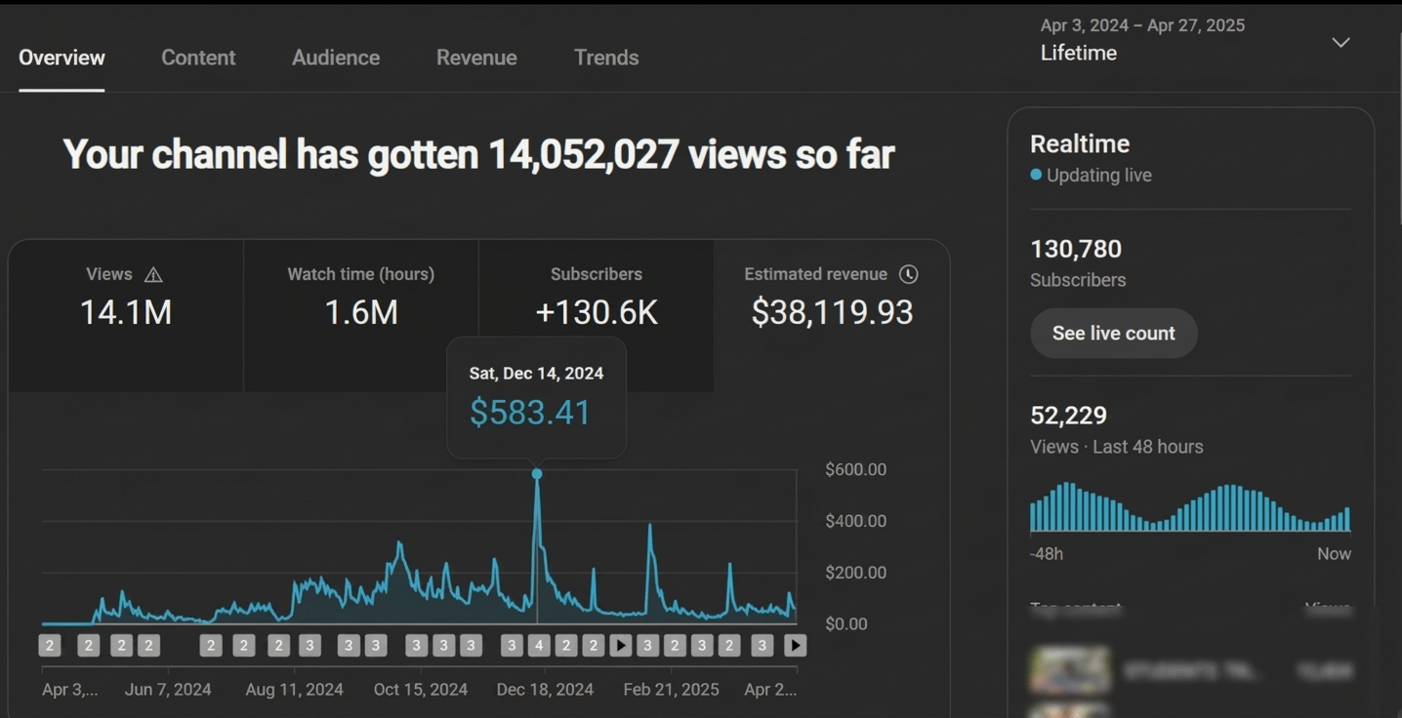
Task: Click the Now label under realtime chart
Action: pyautogui.click(x=1334, y=554)
